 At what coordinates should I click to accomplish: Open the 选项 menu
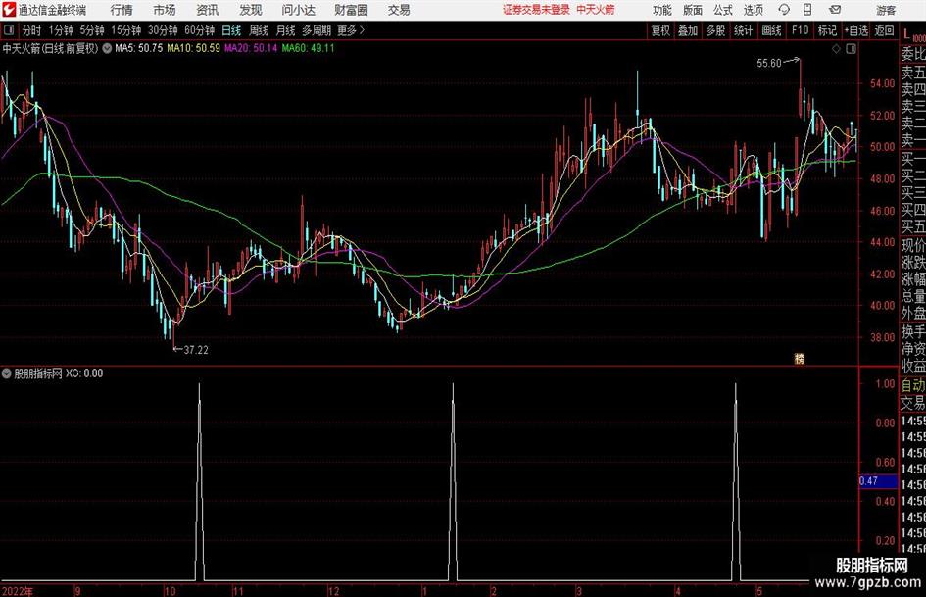[753, 10]
